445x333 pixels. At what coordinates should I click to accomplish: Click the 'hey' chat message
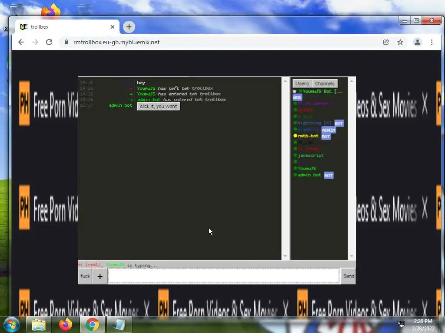click(x=141, y=83)
